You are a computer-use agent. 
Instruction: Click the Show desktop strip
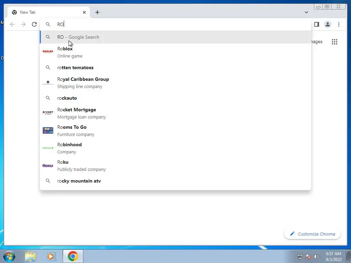point(349,256)
